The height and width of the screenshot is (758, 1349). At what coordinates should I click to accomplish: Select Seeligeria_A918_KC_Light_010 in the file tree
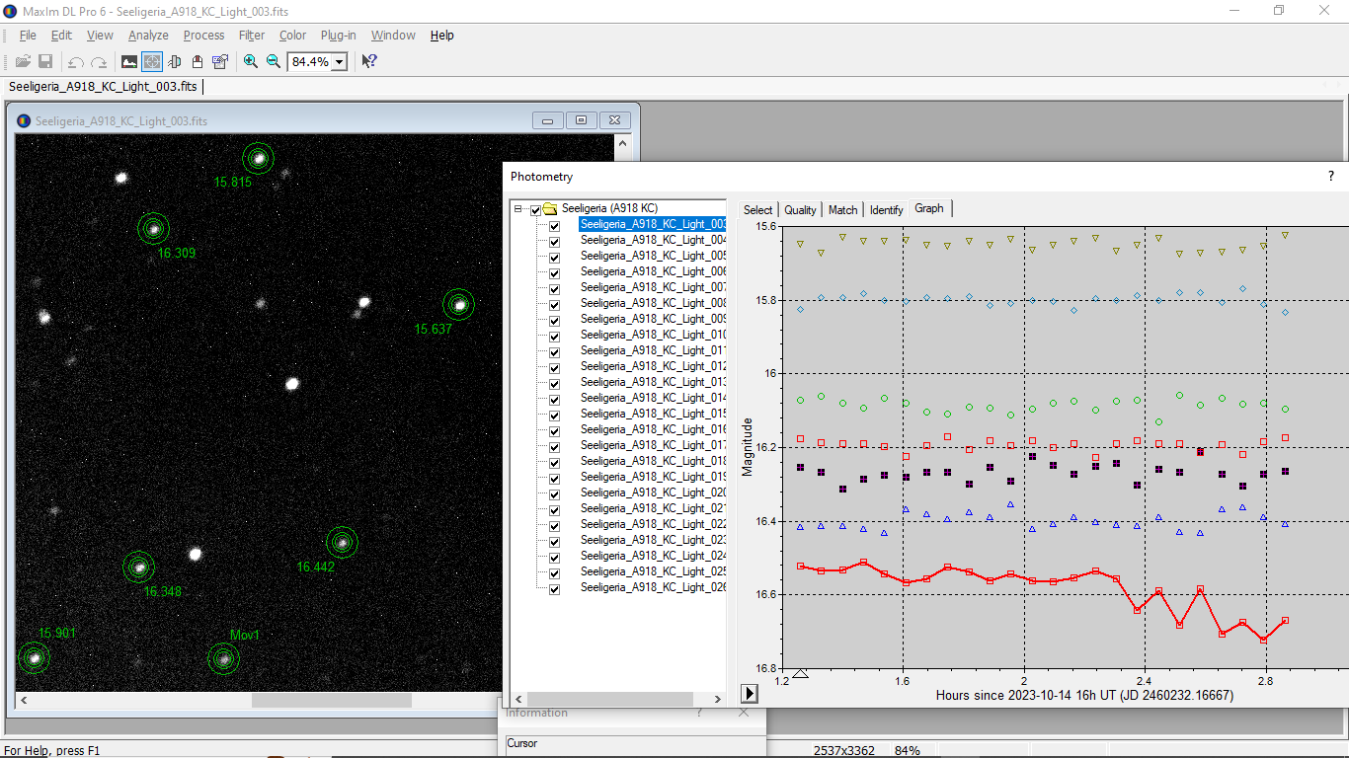[653, 335]
